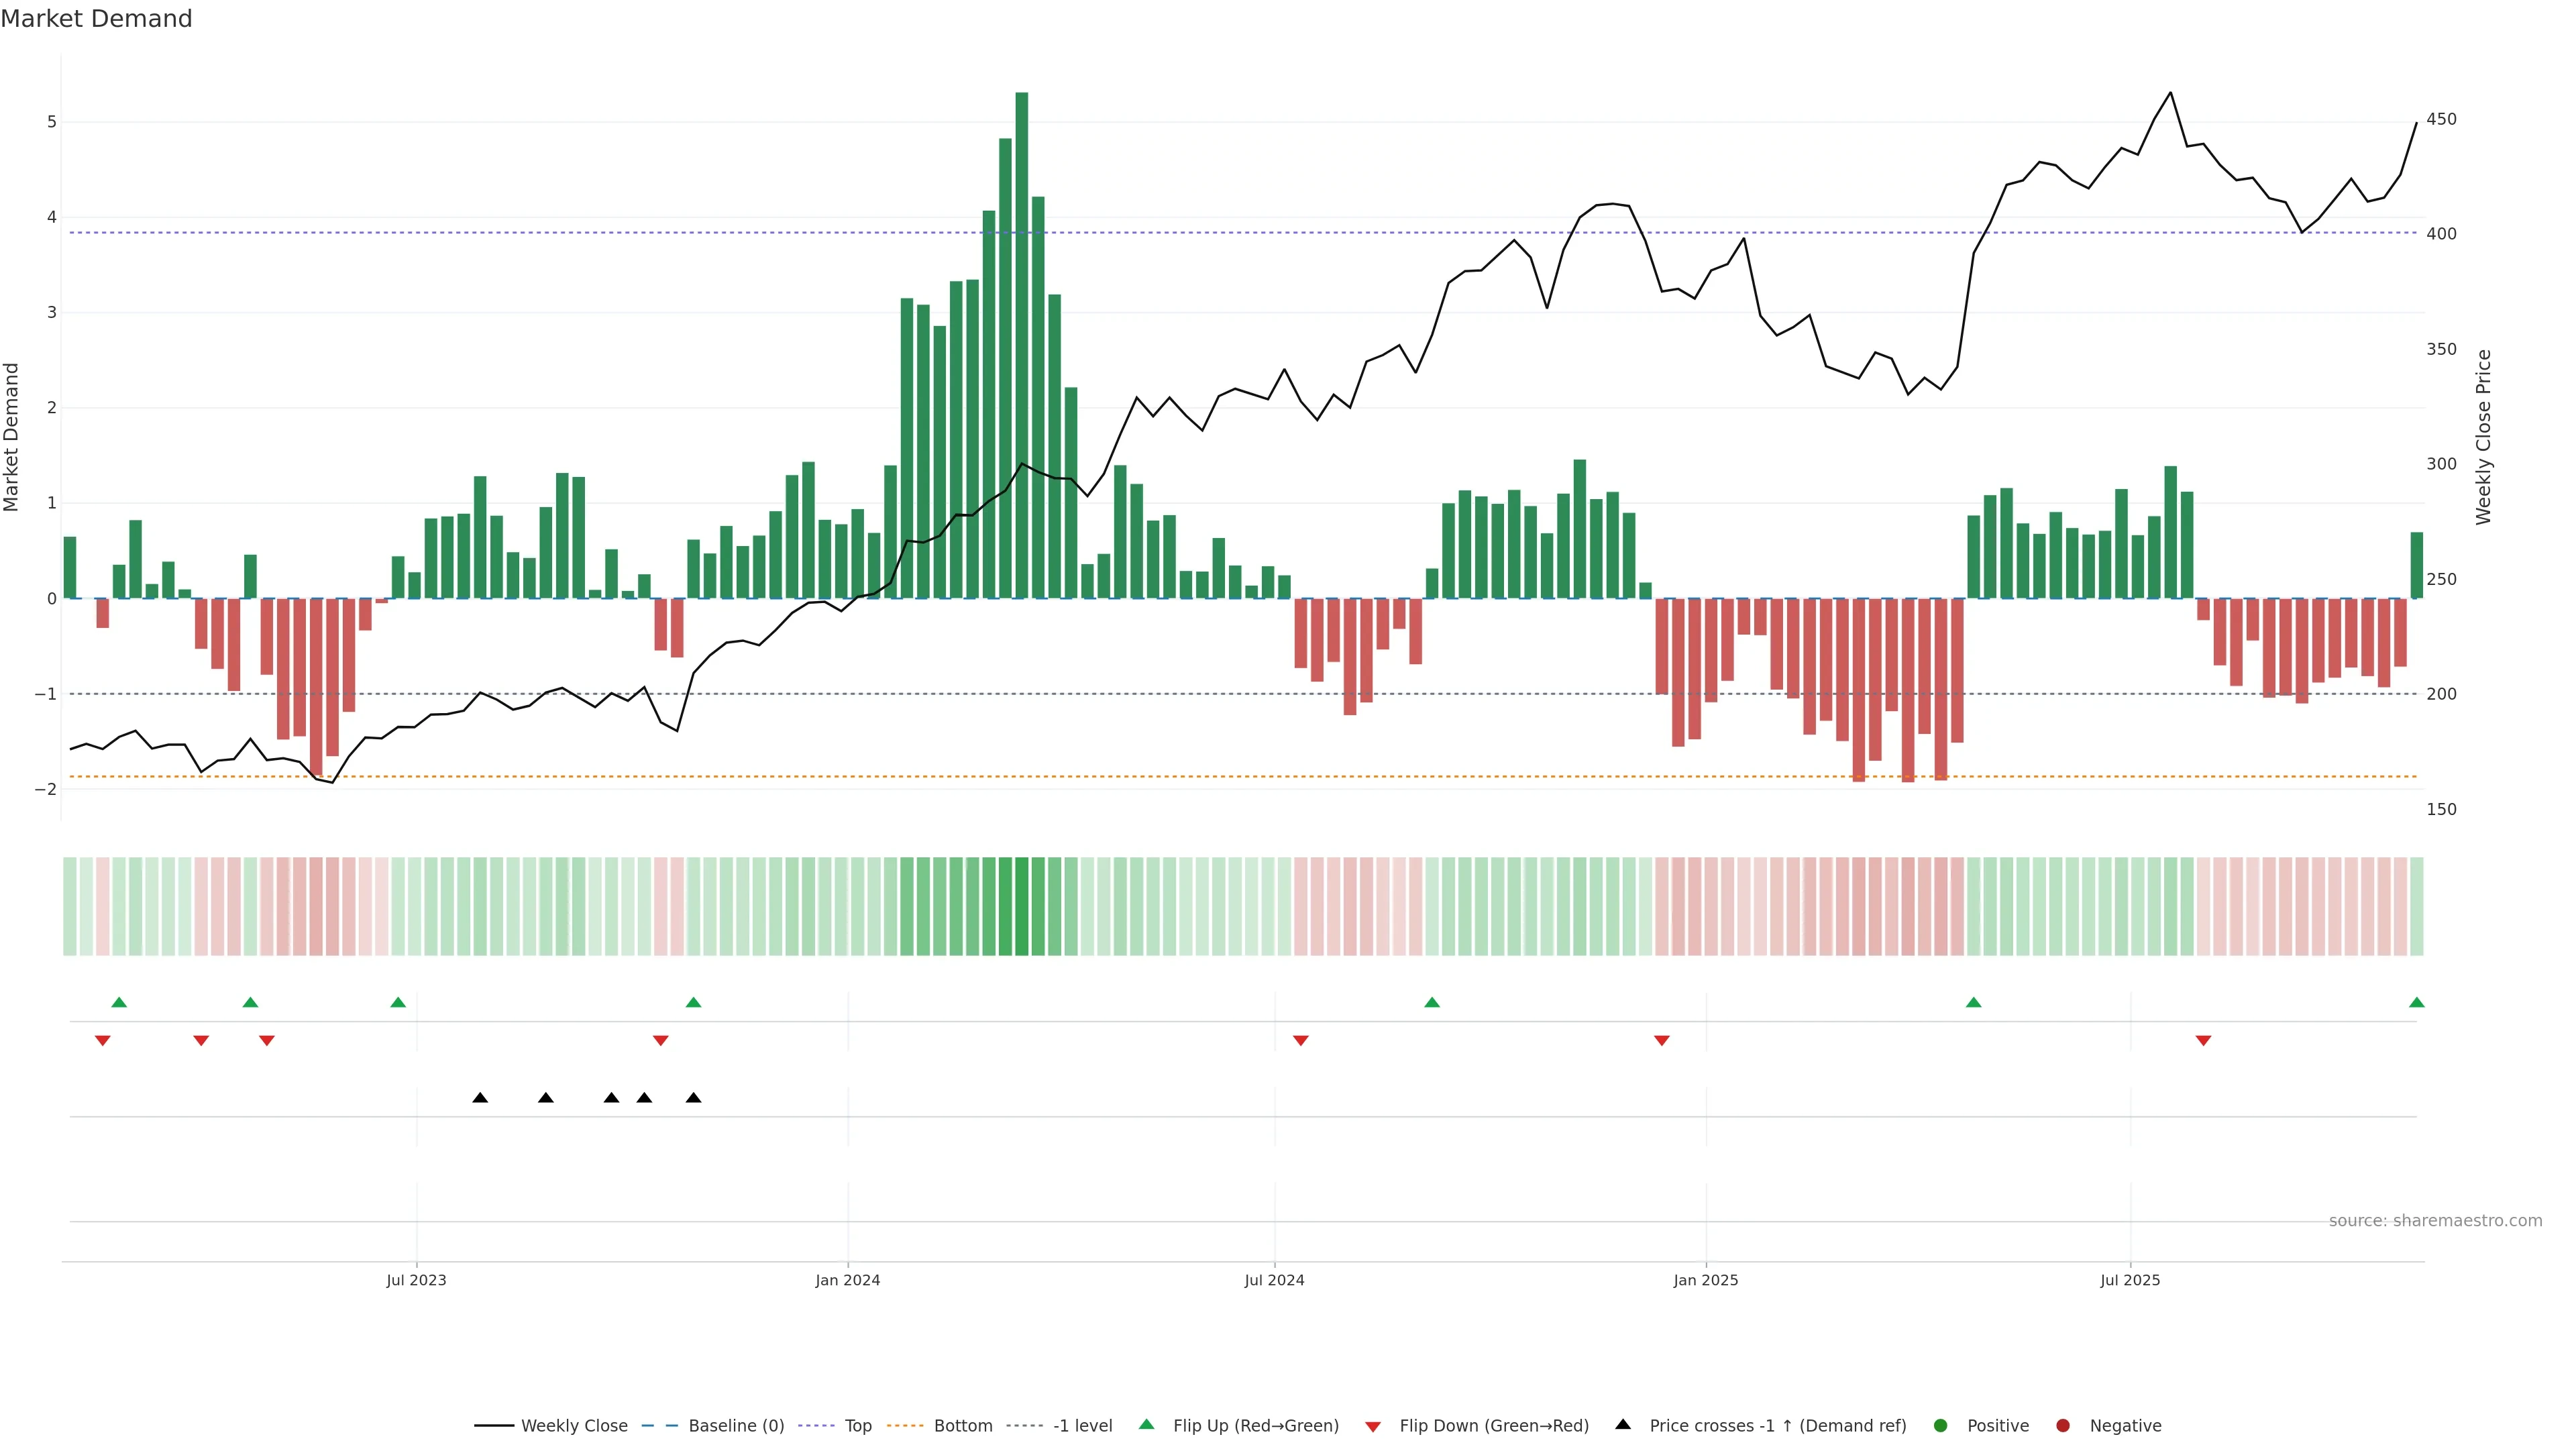The image size is (2576, 1449).
Task: Click the Flip Up green triangle legend icon
Action: tap(1147, 1425)
